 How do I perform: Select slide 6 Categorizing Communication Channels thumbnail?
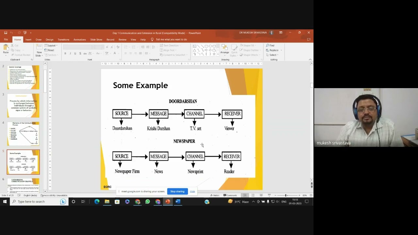coord(23,185)
